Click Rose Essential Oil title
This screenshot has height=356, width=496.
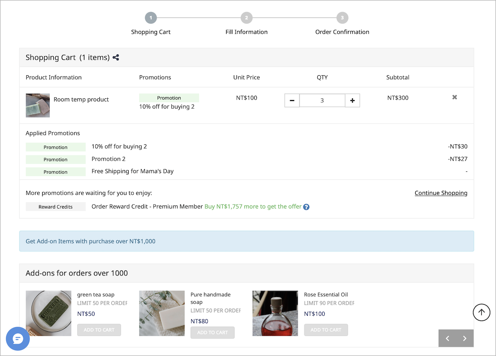326,294
